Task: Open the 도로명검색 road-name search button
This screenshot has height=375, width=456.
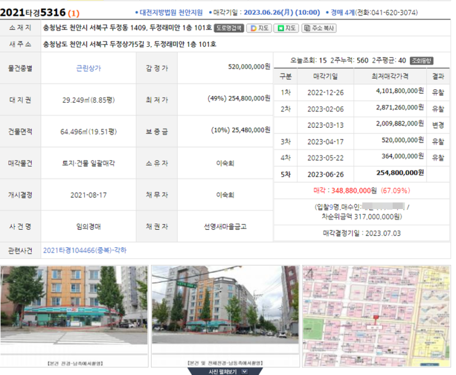Action: 229,28
